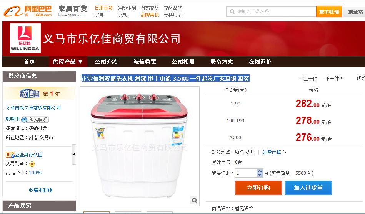Expand the 运费计算 shipping calculator
The image size is (365, 214).
coord(274,152)
